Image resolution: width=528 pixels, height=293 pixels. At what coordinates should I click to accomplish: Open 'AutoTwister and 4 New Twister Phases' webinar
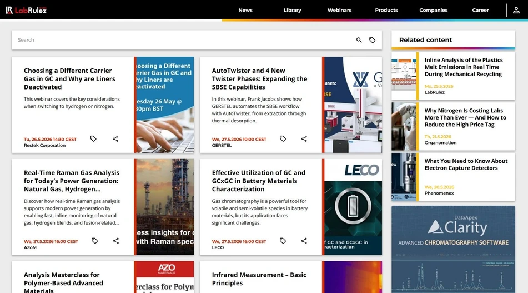(259, 79)
